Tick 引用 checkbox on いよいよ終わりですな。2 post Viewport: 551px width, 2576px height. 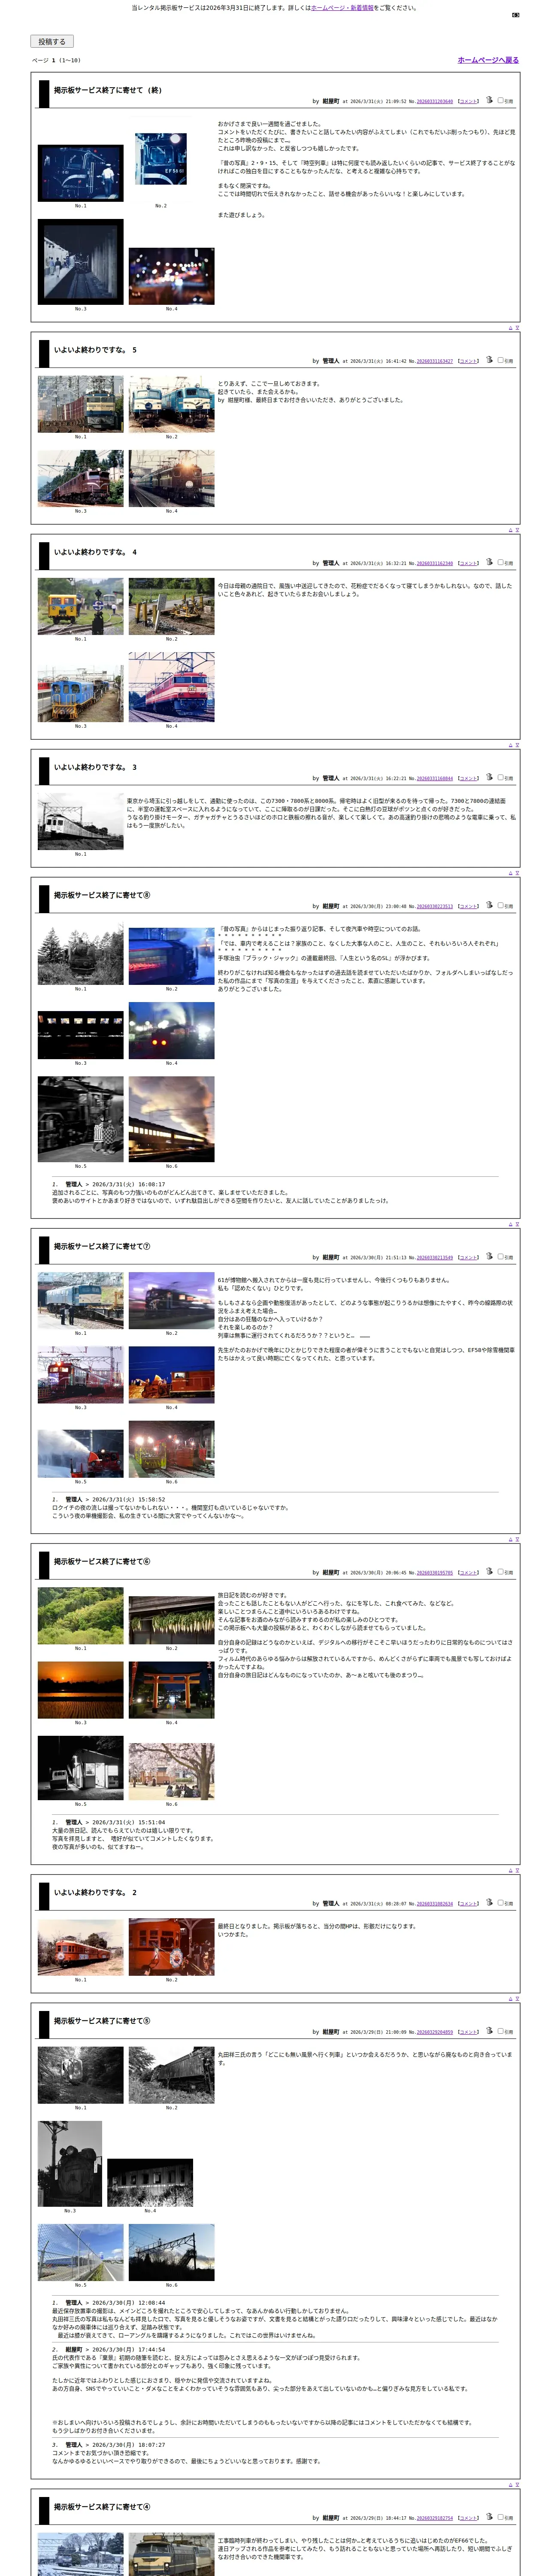[500, 1902]
